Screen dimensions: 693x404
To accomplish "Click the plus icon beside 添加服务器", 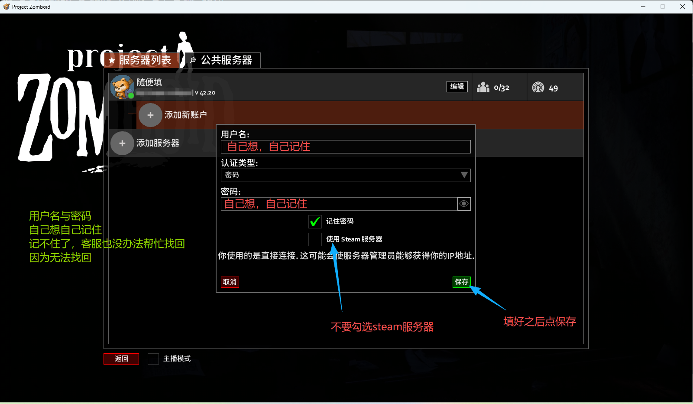I will [x=122, y=143].
